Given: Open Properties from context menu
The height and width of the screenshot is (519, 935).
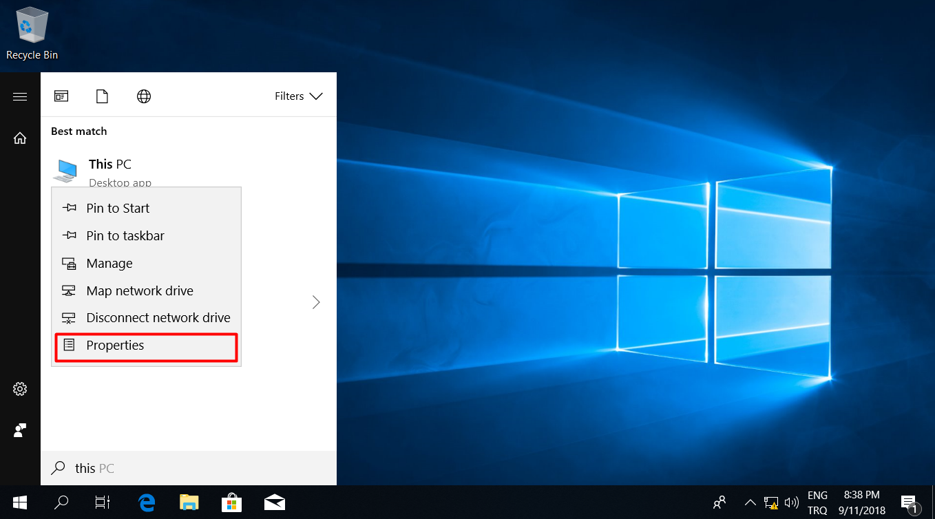Looking at the screenshot, I should (147, 346).
